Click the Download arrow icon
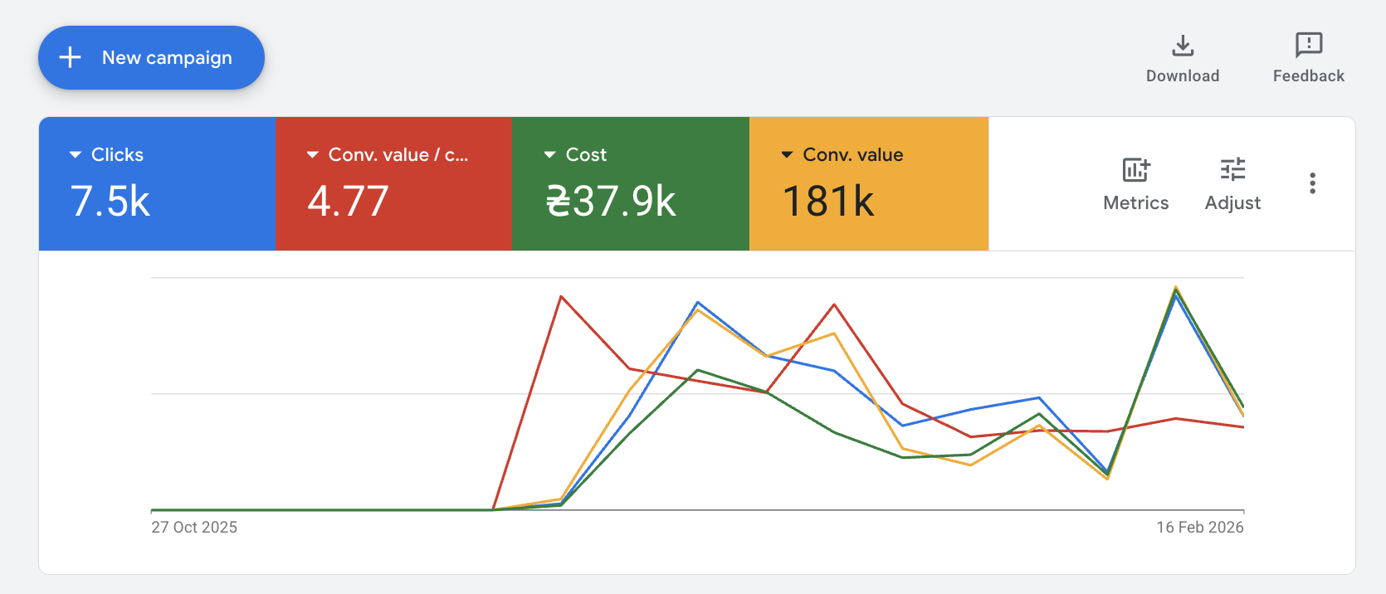The height and width of the screenshot is (594, 1386). click(x=1183, y=46)
